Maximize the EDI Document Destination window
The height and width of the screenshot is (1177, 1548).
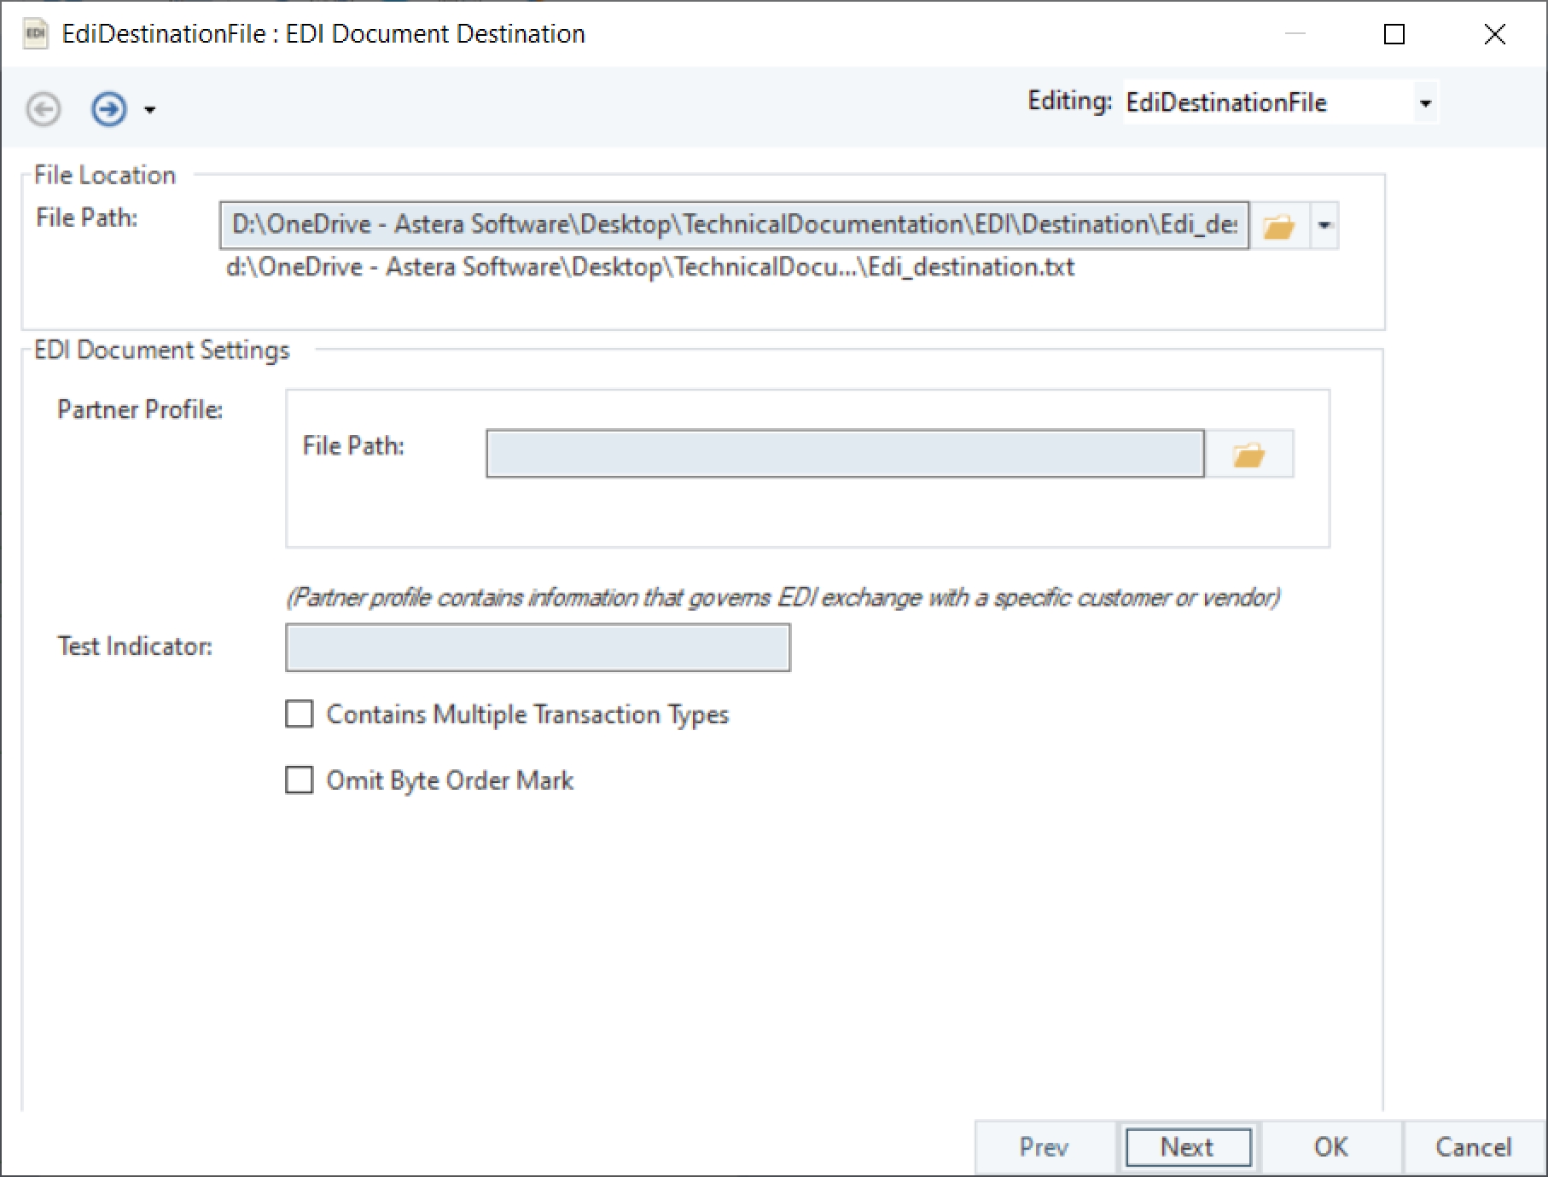point(1394,34)
